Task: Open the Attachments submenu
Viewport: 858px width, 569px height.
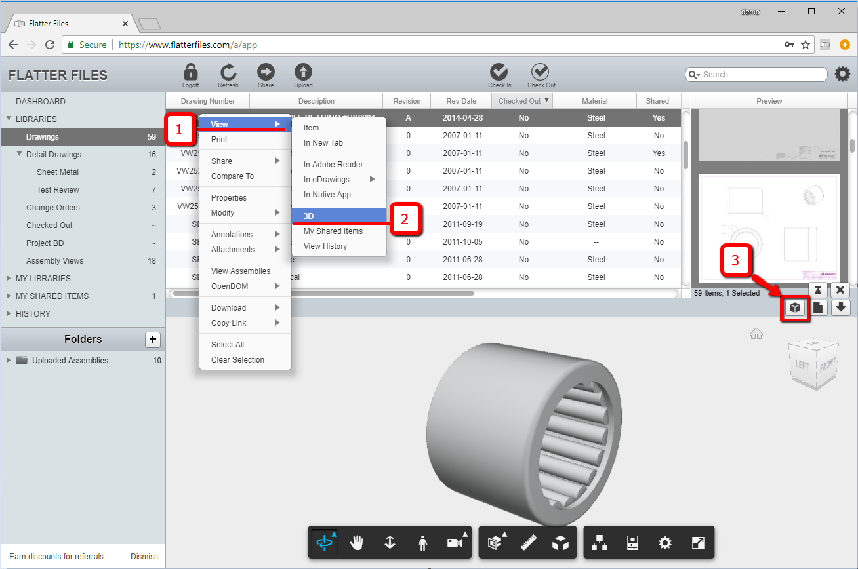Action: pyautogui.click(x=245, y=249)
